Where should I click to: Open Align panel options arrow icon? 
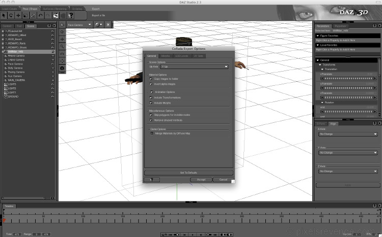tap(379, 123)
